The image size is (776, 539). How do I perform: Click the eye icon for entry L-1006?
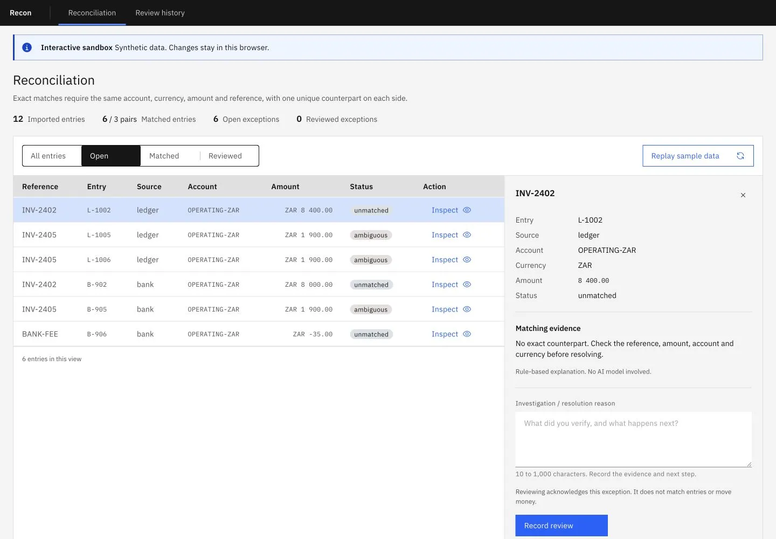click(467, 260)
